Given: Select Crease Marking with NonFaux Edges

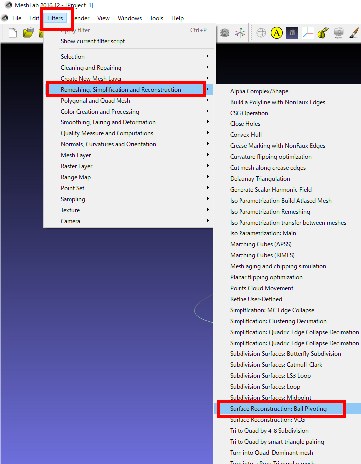Looking at the screenshot, I should click(277, 146).
